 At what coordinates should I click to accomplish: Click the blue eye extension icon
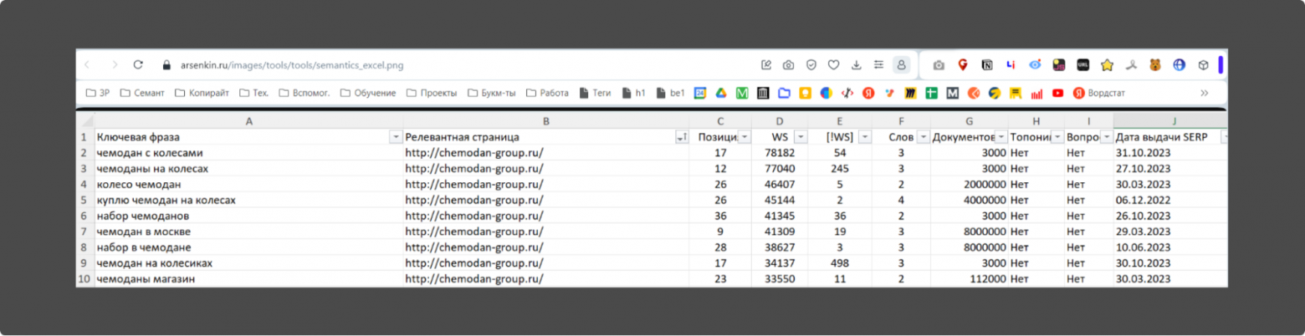point(1036,64)
